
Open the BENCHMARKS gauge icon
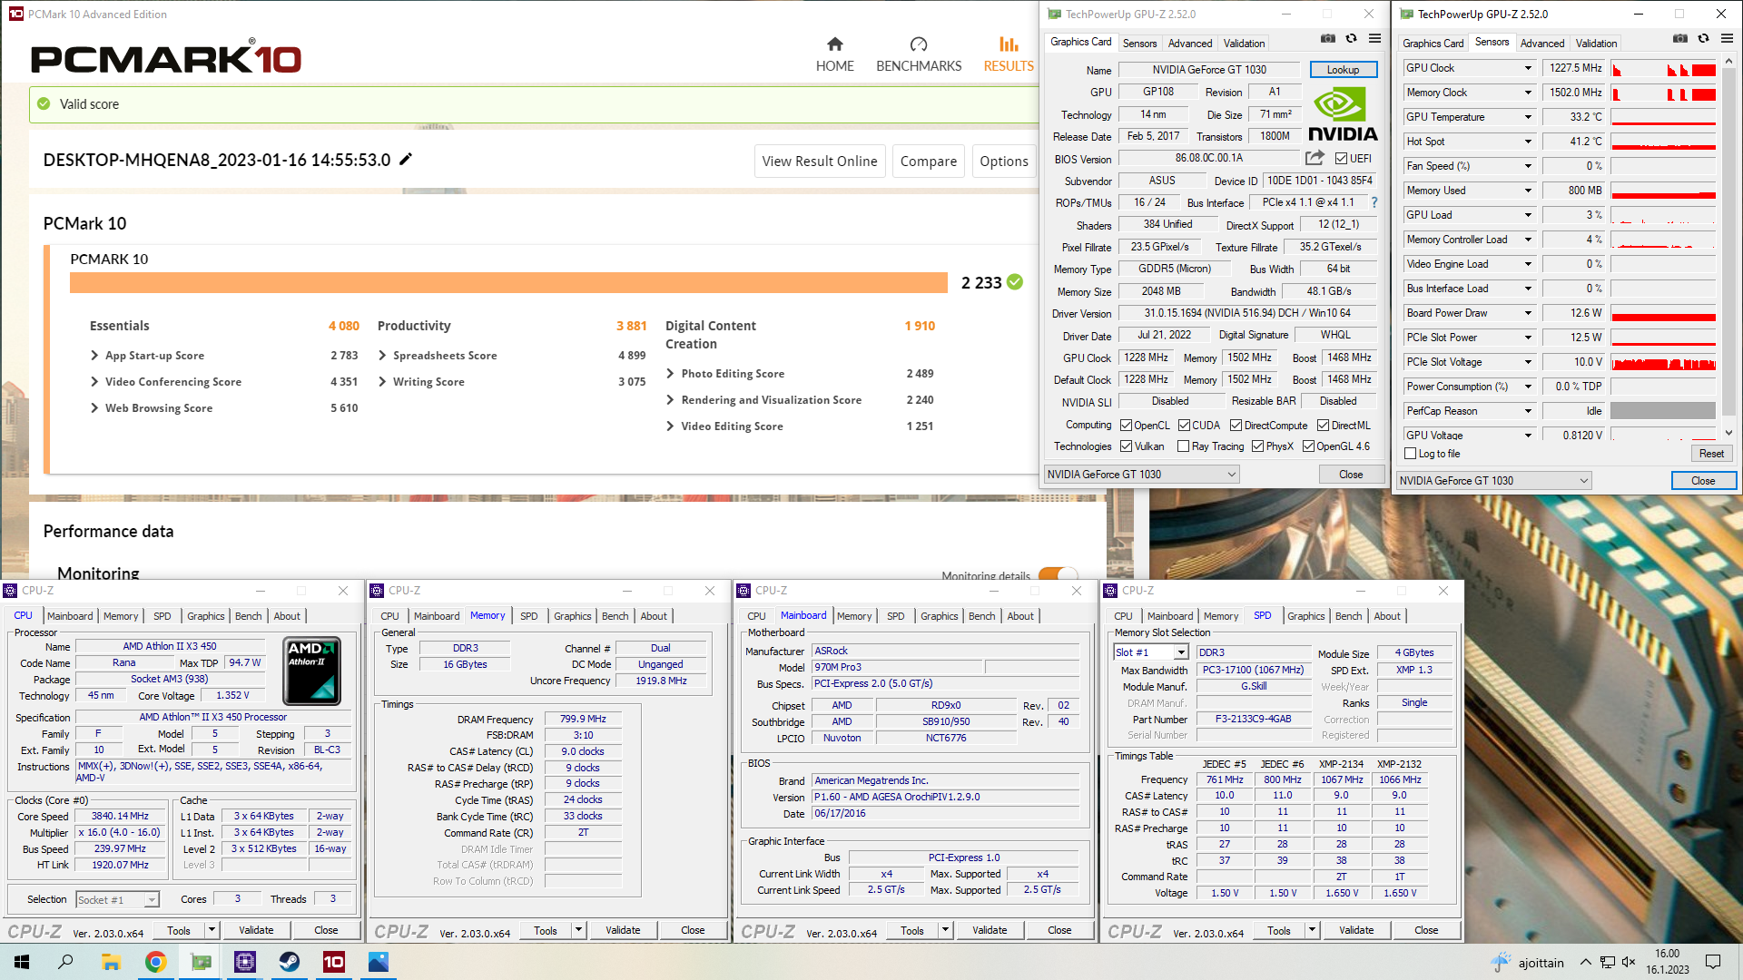point(918,44)
